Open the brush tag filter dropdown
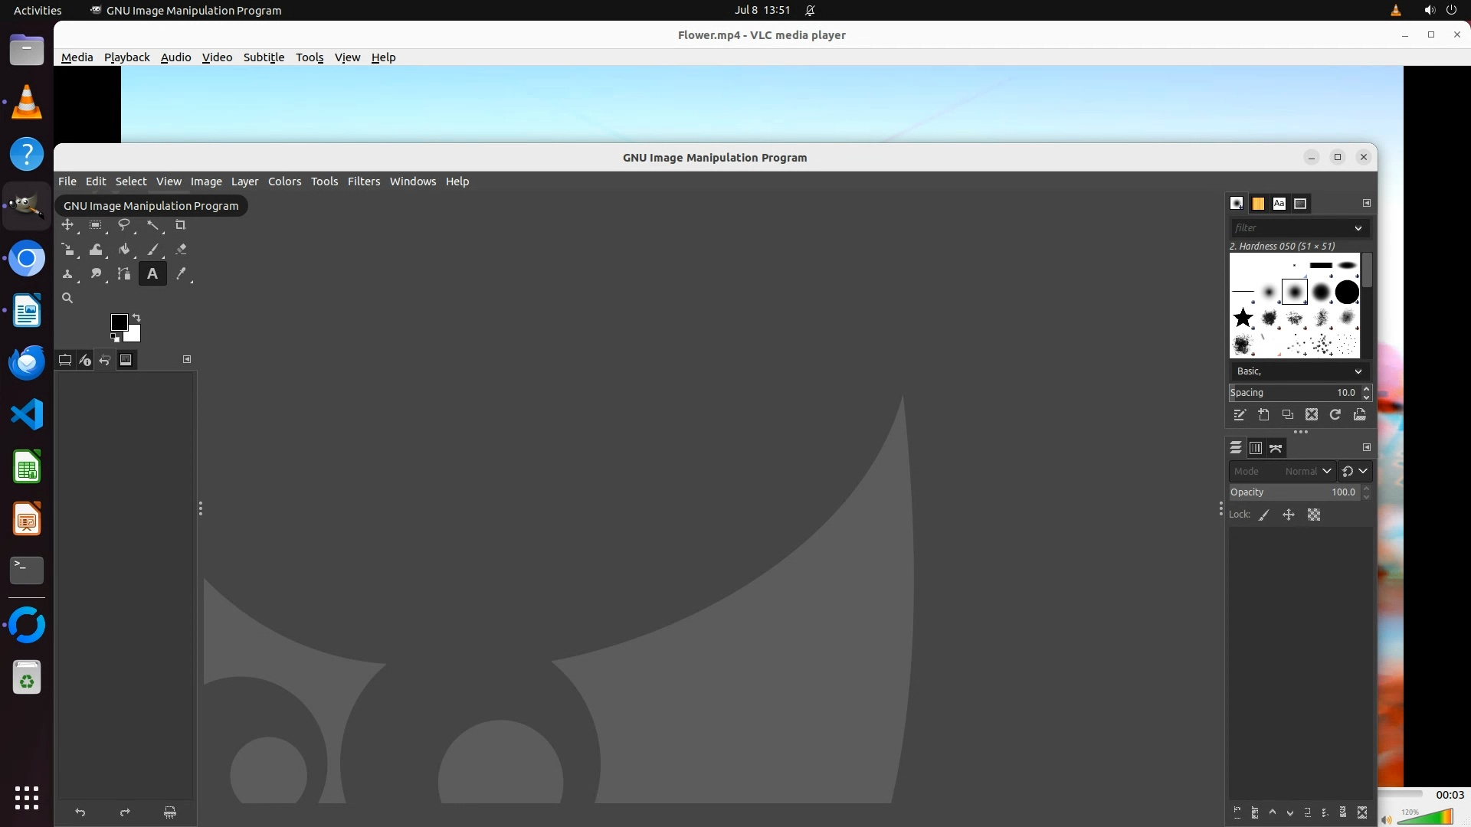 (1358, 228)
